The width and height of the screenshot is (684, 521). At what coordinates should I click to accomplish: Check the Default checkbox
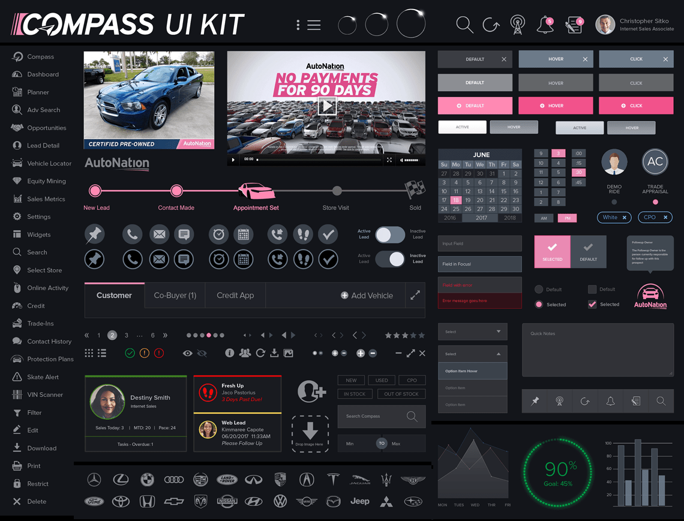pyautogui.click(x=592, y=289)
